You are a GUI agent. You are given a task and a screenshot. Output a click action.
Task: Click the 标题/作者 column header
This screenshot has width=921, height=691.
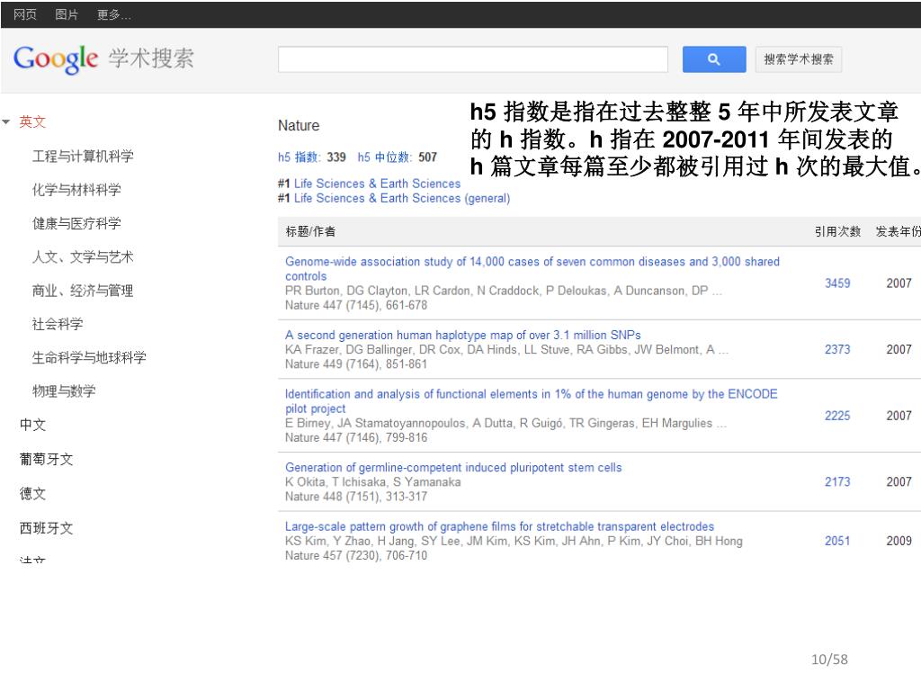[x=310, y=231]
